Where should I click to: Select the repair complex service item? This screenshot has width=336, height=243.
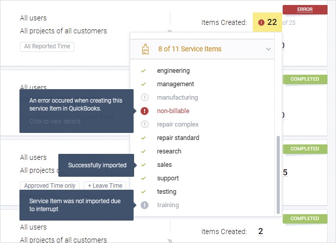pos(177,124)
